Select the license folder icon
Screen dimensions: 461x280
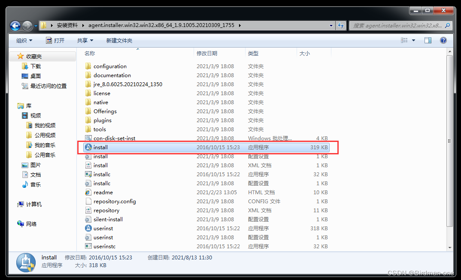pyautogui.click(x=88, y=93)
